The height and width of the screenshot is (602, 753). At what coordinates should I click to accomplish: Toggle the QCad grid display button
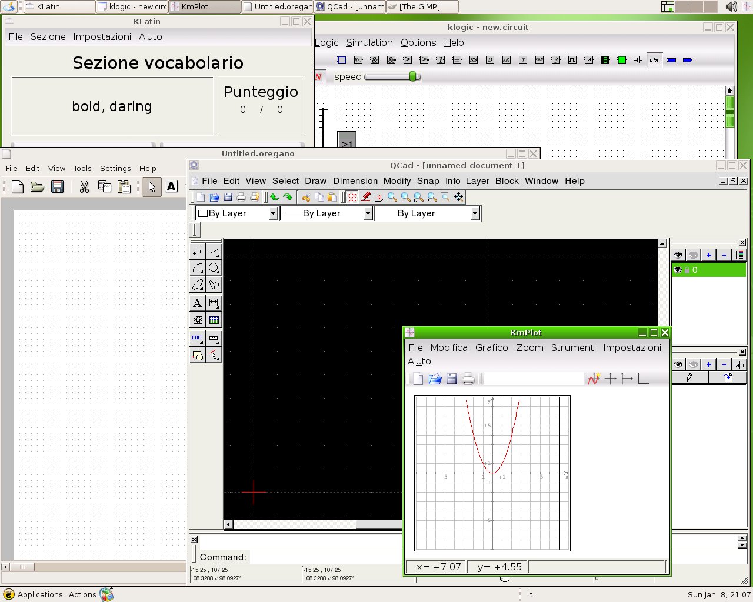pos(352,197)
